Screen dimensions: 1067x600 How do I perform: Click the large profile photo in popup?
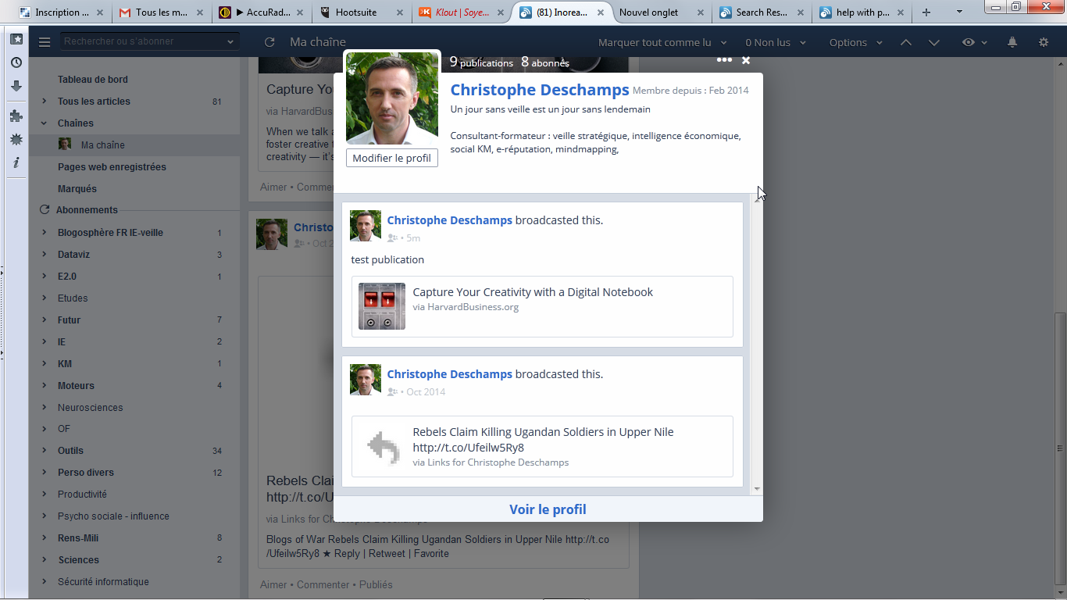[x=392, y=98]
